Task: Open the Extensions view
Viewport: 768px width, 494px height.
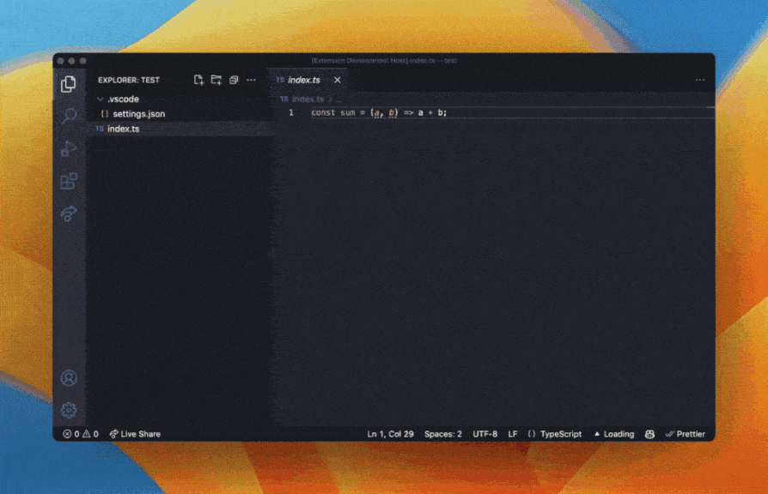Action: [x=69, y=181]
